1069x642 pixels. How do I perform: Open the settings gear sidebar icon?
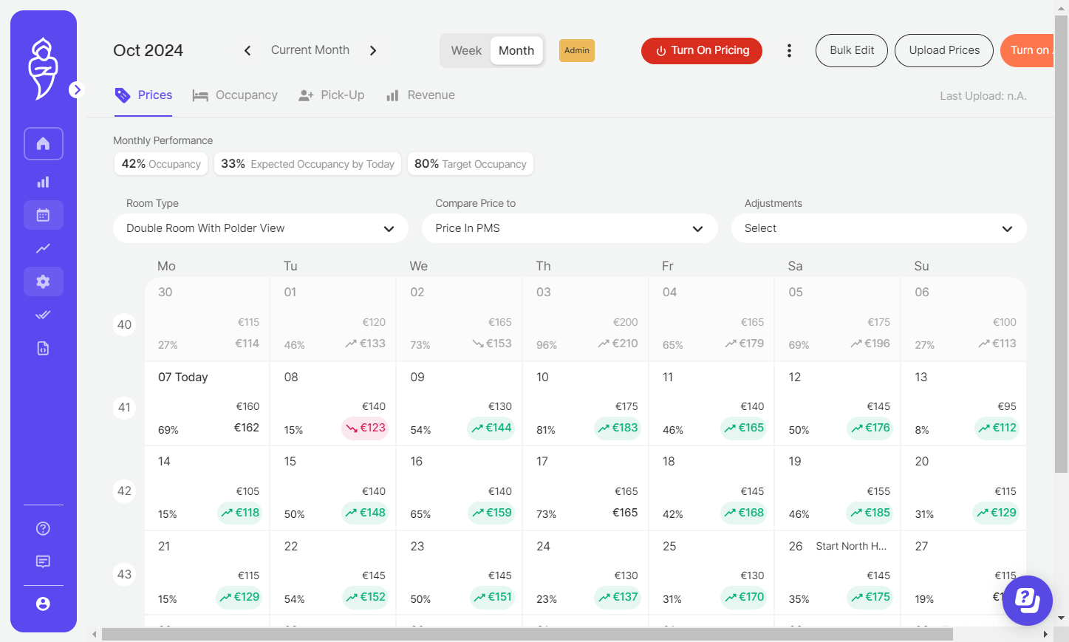[x=43, y=281]
